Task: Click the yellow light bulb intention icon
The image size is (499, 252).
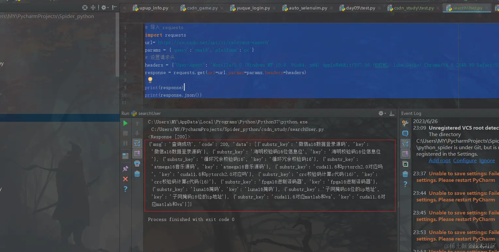Action: [x=150, y=80]
